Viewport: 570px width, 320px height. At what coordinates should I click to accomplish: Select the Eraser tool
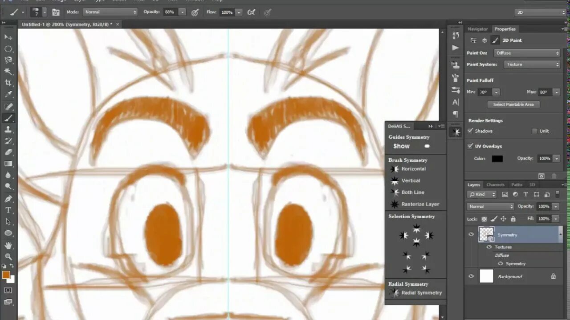pyautogui.click(x=8, y=152)
